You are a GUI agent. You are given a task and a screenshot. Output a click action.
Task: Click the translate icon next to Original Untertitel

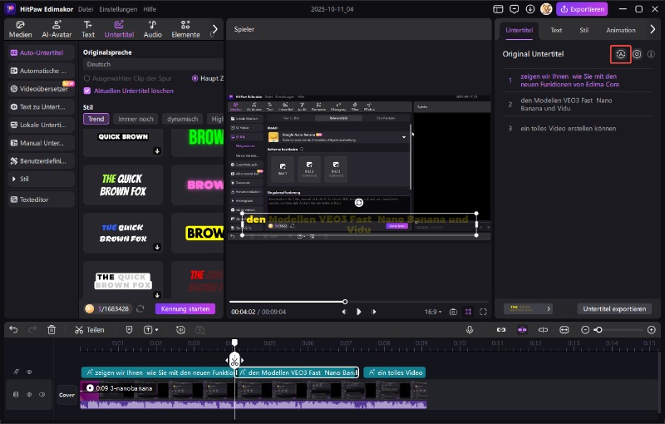tap(620, 54)
